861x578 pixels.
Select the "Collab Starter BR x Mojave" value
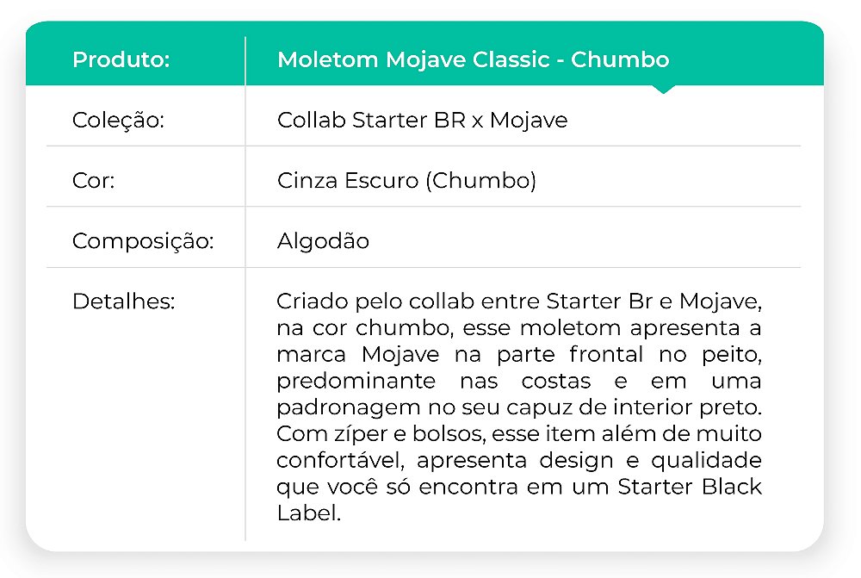tap(422, 120)
